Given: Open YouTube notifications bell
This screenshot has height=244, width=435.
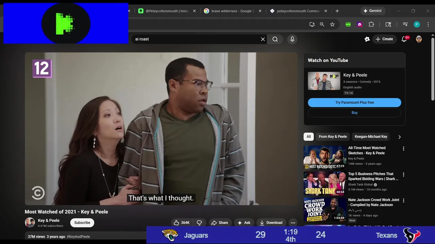Looking at the screenshot, I should tap(404, 39).
